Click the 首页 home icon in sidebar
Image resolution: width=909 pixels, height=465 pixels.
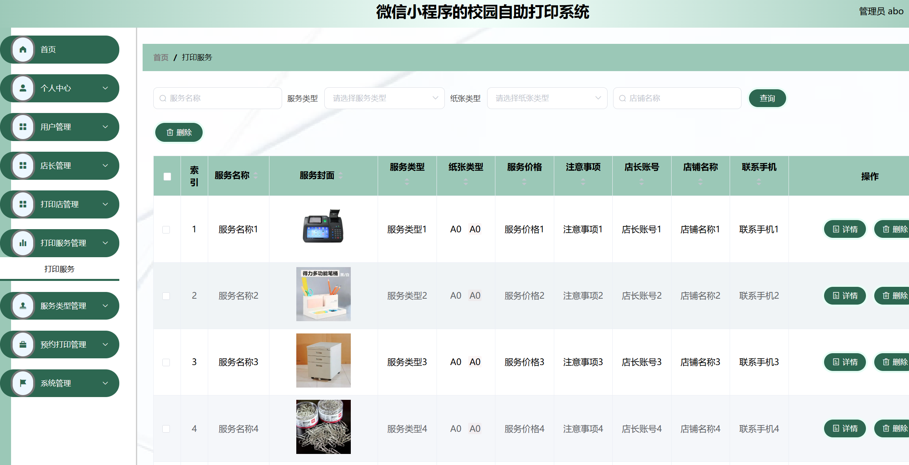pos(23,49)
